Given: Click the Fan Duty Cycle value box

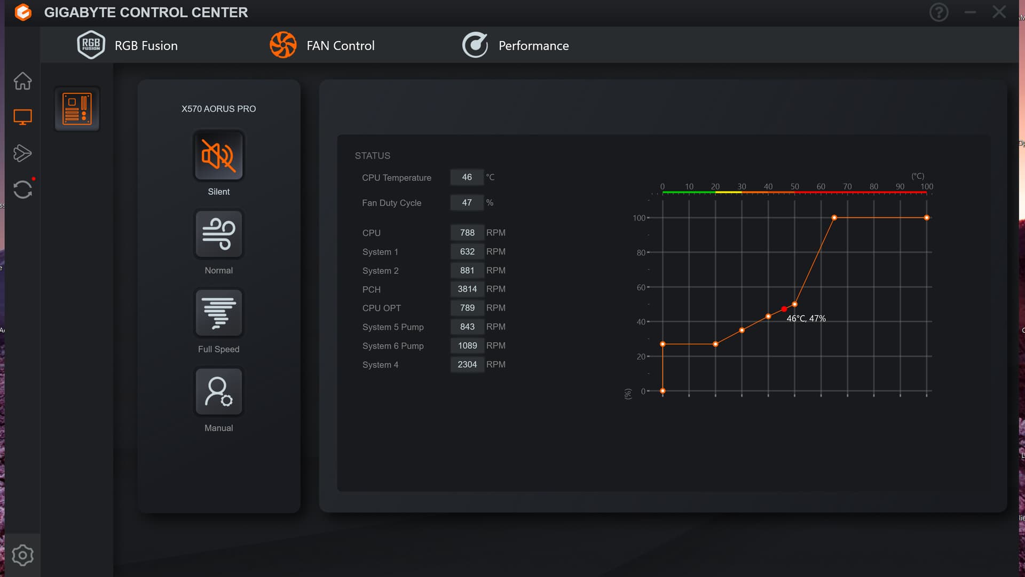Looking at the screenshot, I should [467, 203].
